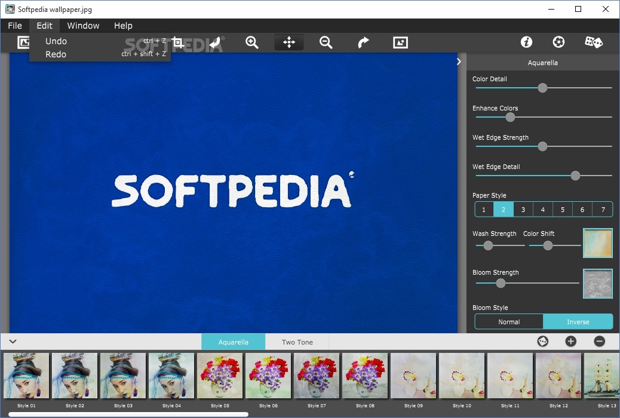Click the Wet Edge Detail slider handle
Viewport: 620px width, 418px height.
point(575,176)
